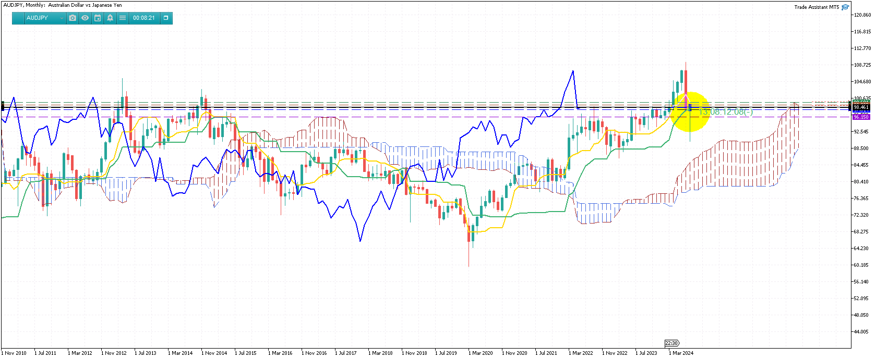Click the purple 96.150 price label

pos(861,117)
